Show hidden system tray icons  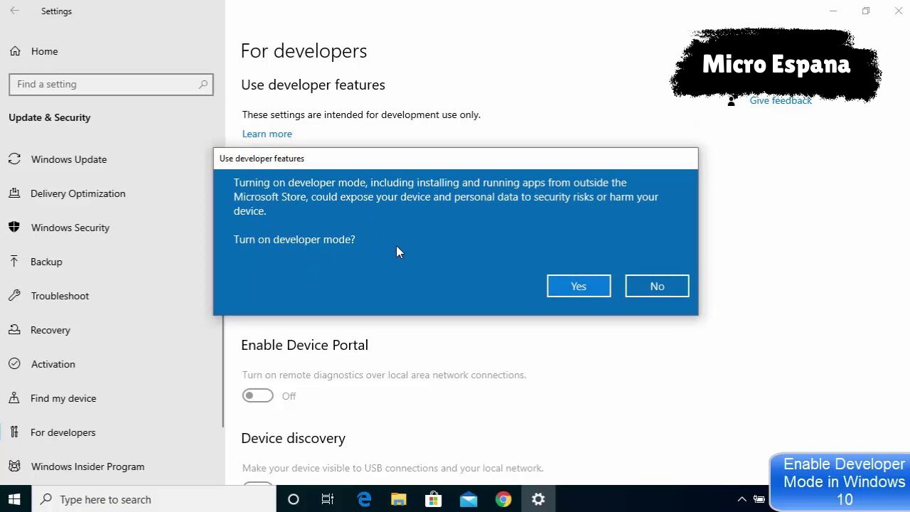click(x=742, y=499)
